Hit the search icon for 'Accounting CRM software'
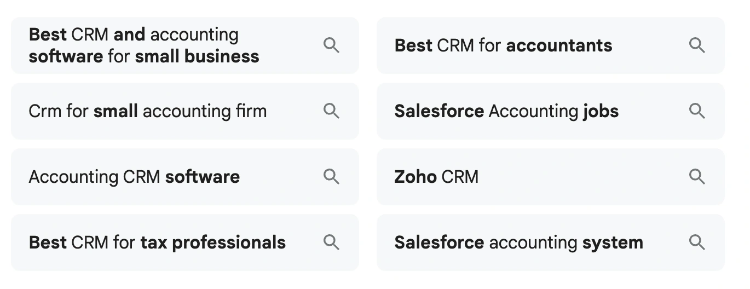 click(x=331, y=177)
